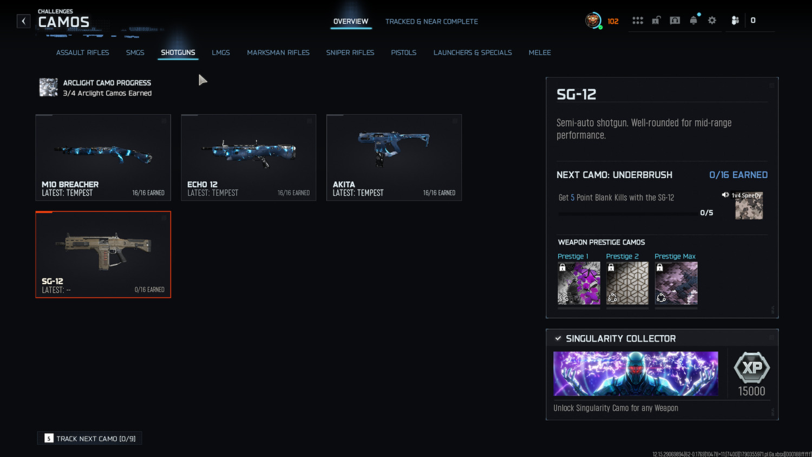Image resolution: width=812 pixels, height=457 pixels.
Task: Switch to Tracked & Near Complete tab
Action: [x=431, y=22]
